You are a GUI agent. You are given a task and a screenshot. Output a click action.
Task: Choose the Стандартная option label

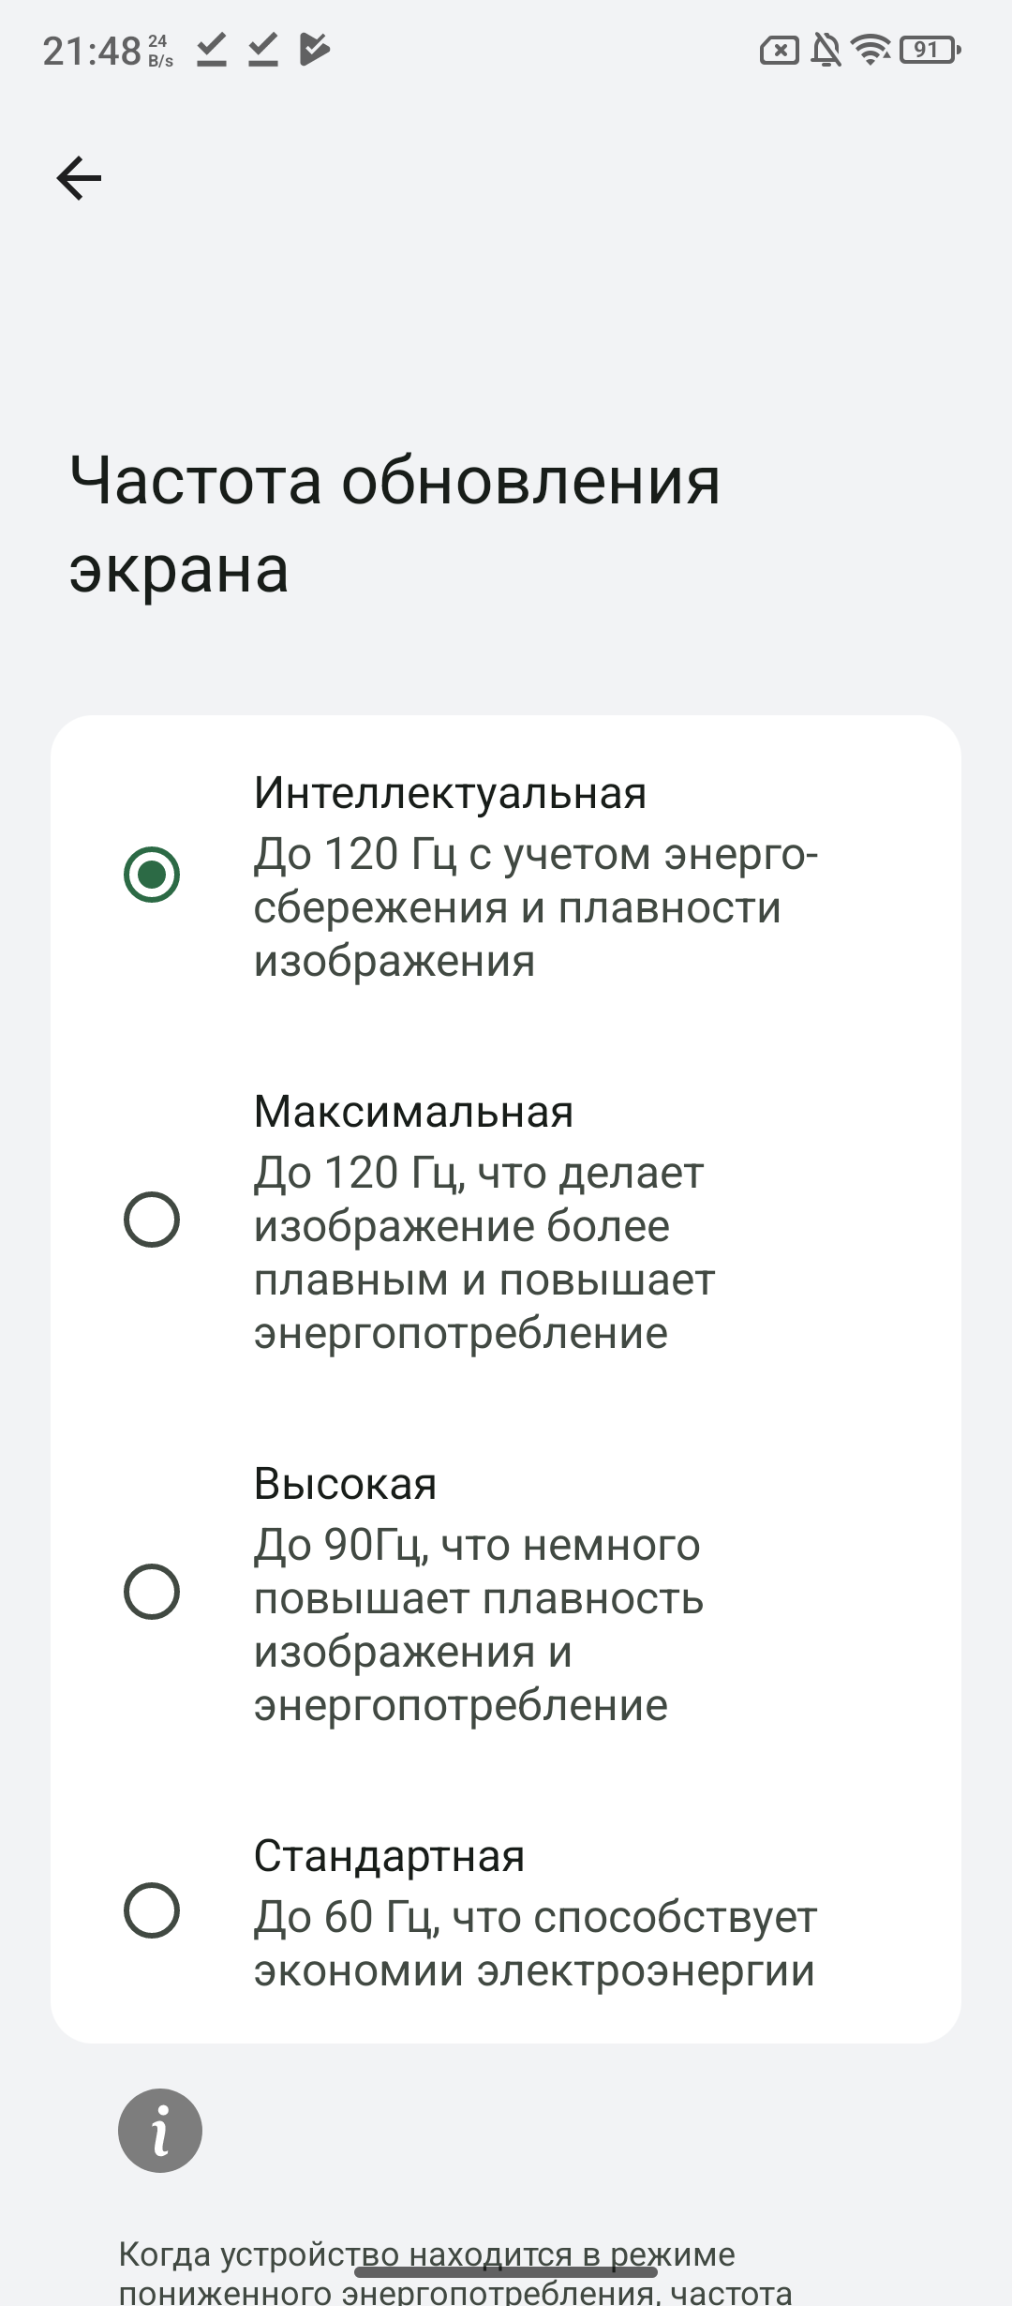tap(389, 1856)
